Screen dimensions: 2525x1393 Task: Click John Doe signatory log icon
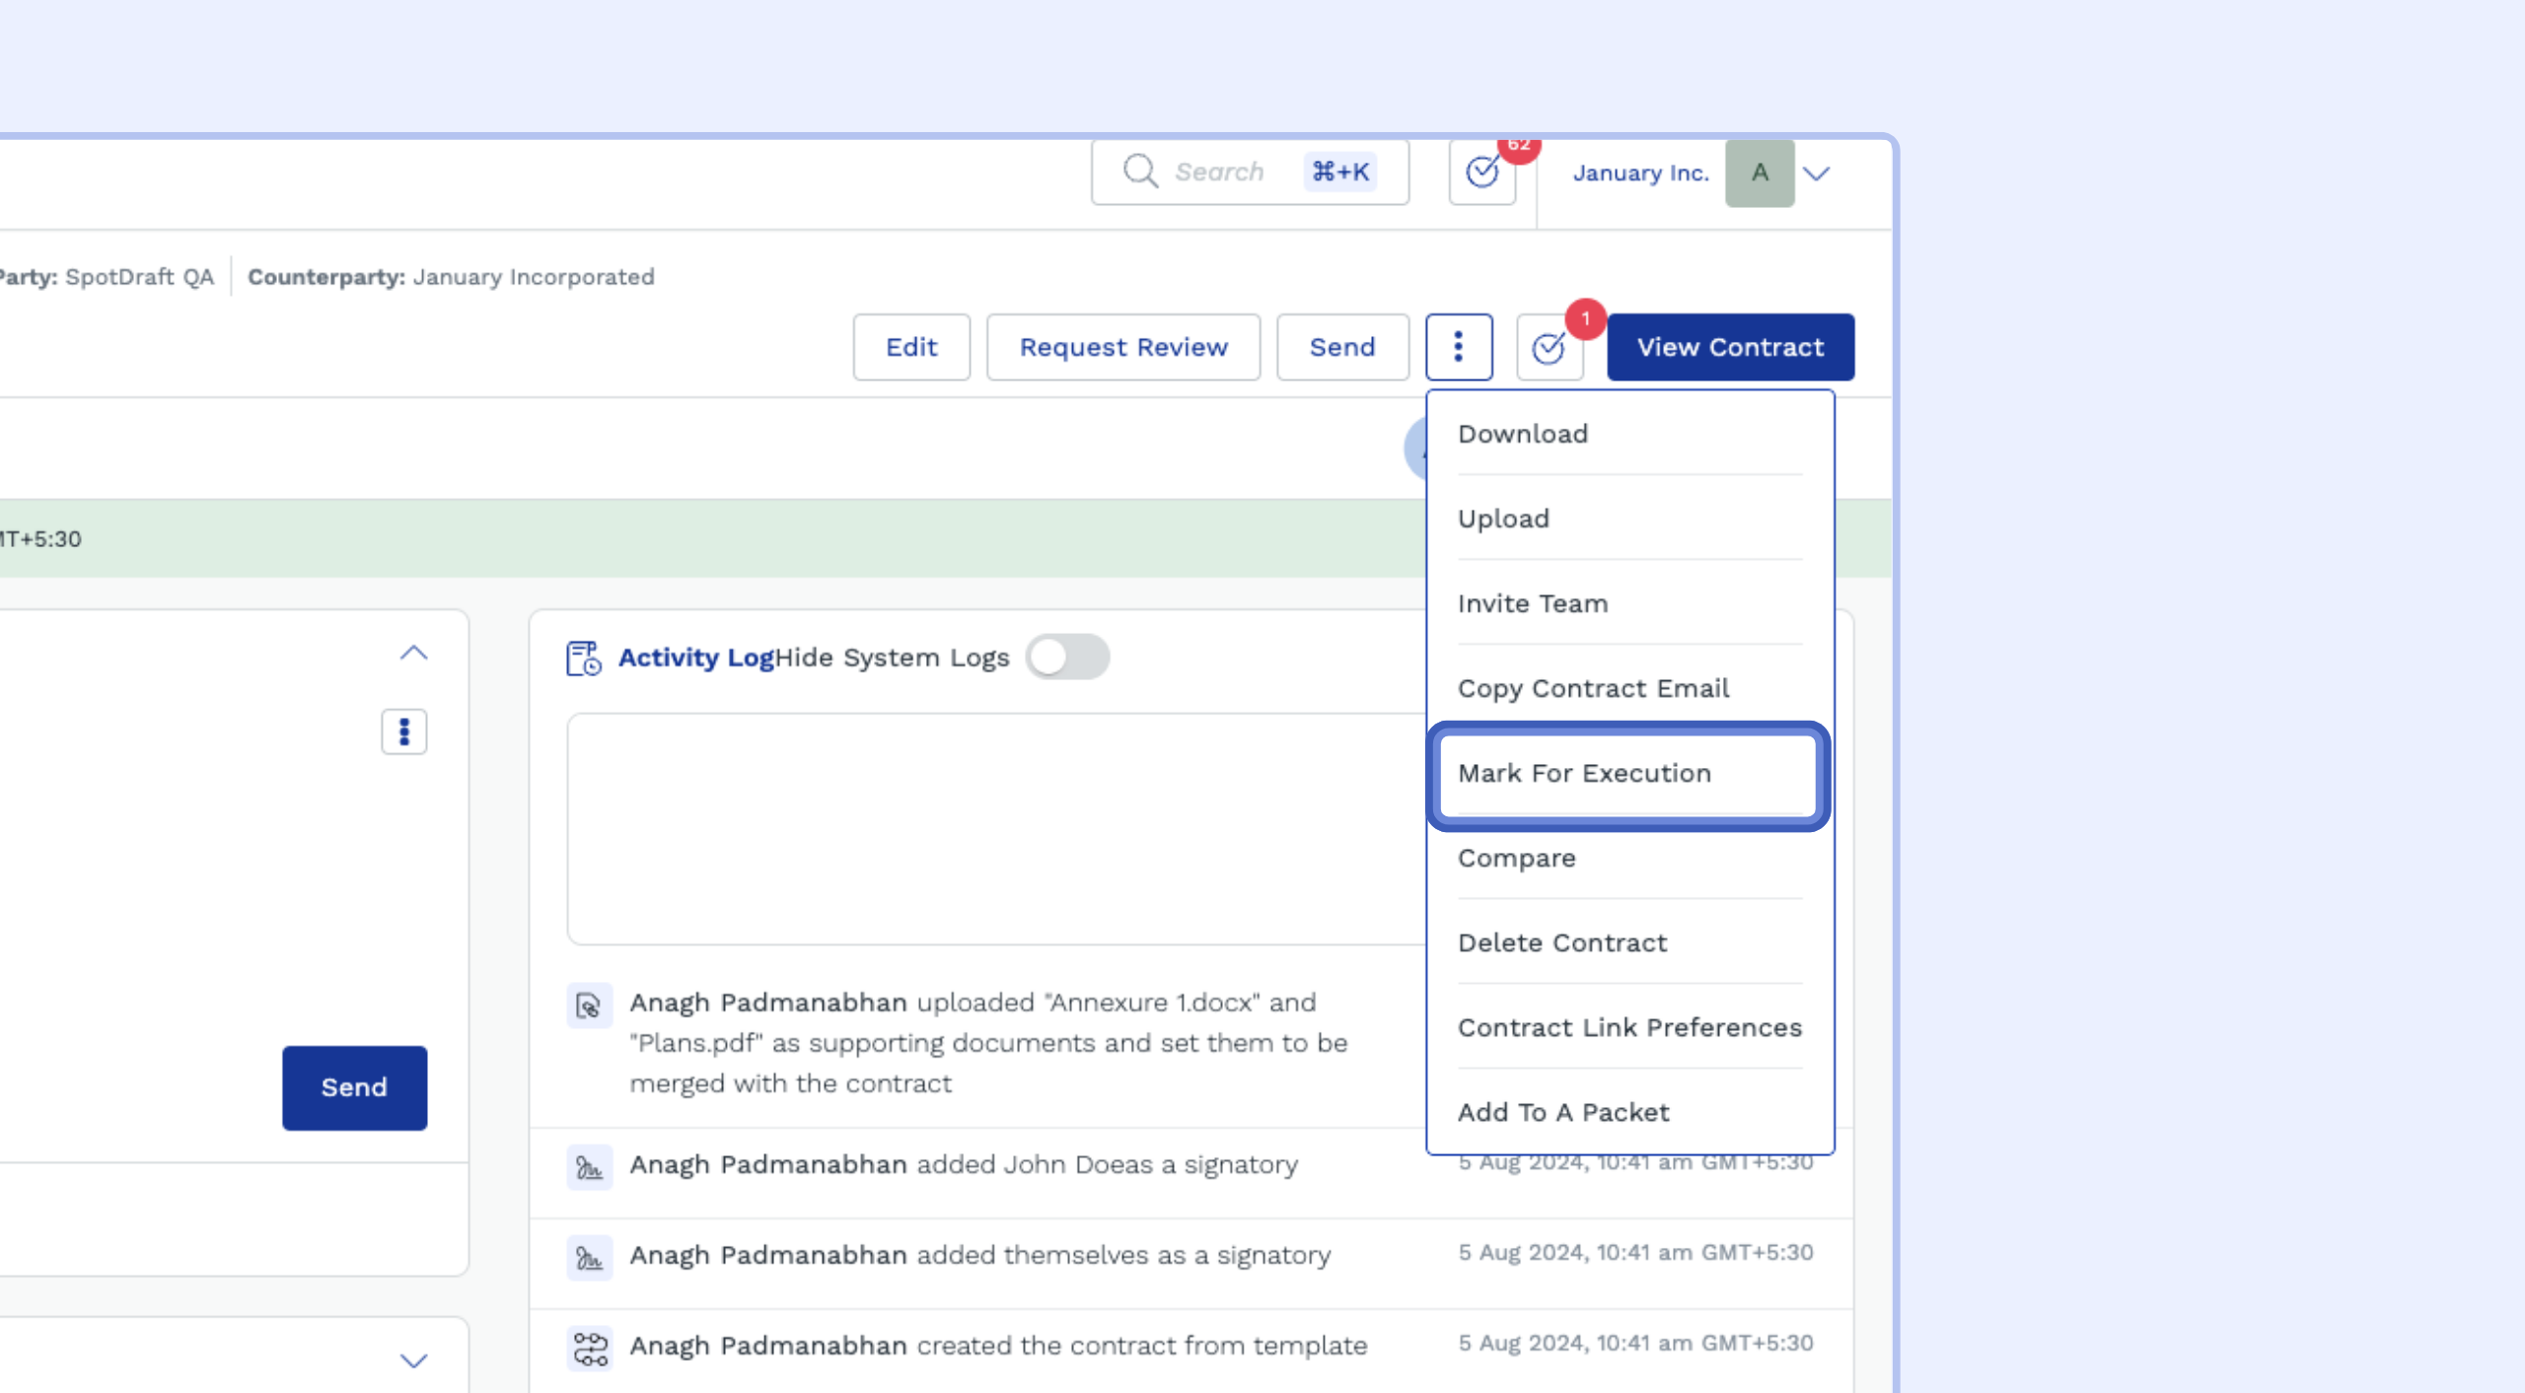pyautogui.click(x=589, y=1167)
